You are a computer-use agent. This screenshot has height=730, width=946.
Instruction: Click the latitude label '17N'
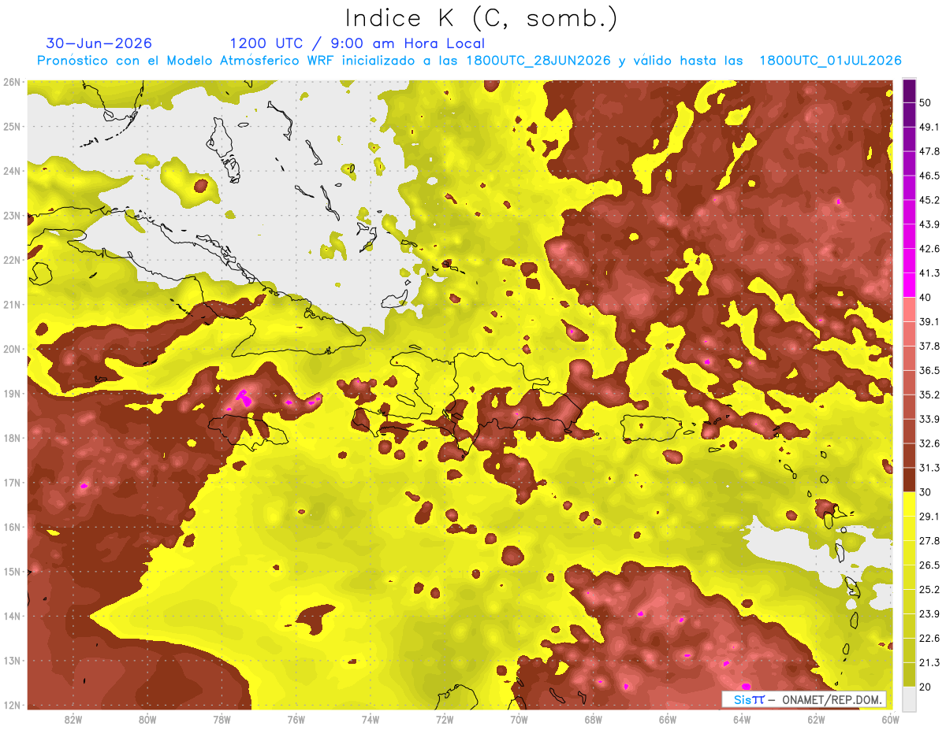tap(12, 483)
